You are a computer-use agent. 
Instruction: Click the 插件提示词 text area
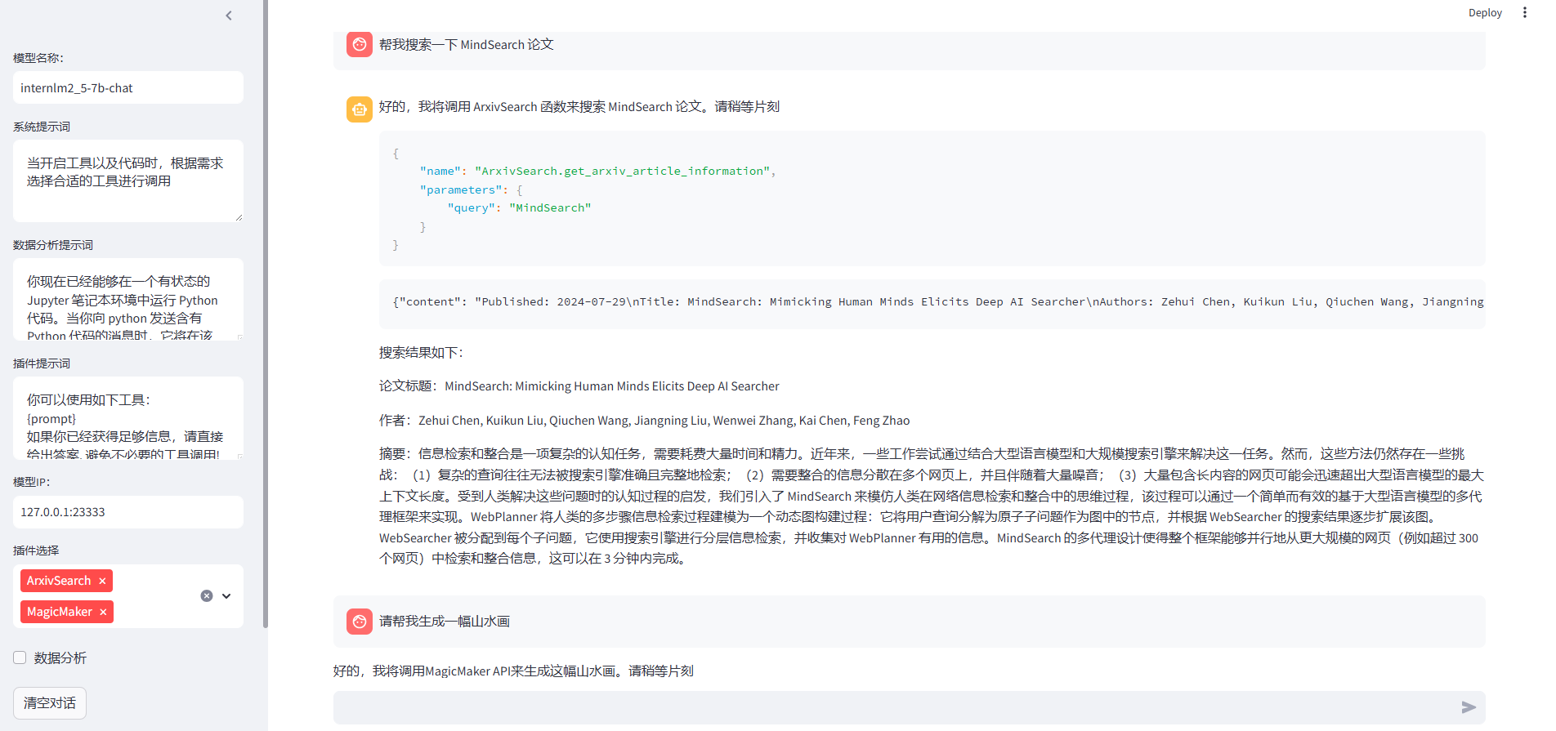click(x=128, y=417)
